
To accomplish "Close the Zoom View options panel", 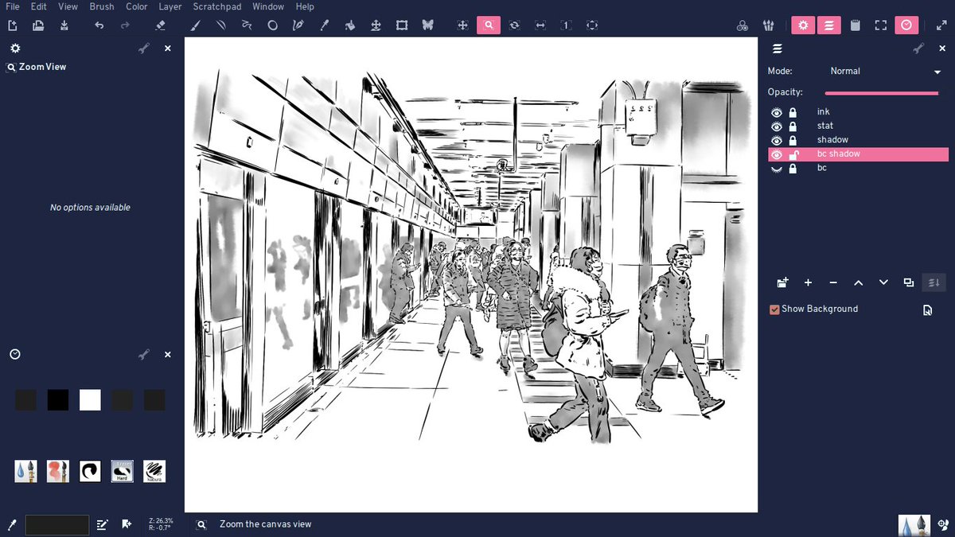I will click(167, 49).
